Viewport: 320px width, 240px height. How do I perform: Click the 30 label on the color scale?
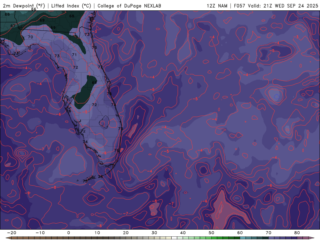pyautogui.click(x=154, y=233)
